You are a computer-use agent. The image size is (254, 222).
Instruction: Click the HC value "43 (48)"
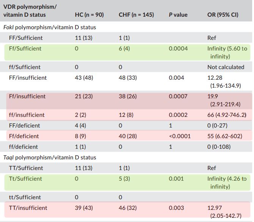(84, 78)
